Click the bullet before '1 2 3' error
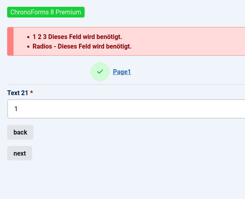 click(x=28, y=37)
